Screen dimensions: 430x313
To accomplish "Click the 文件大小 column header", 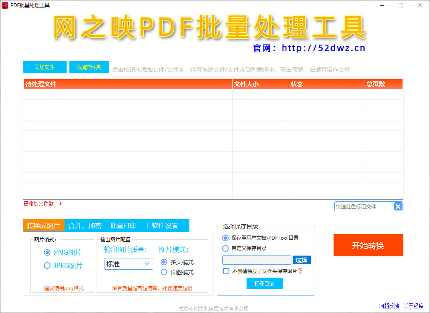I will point(261,84).
